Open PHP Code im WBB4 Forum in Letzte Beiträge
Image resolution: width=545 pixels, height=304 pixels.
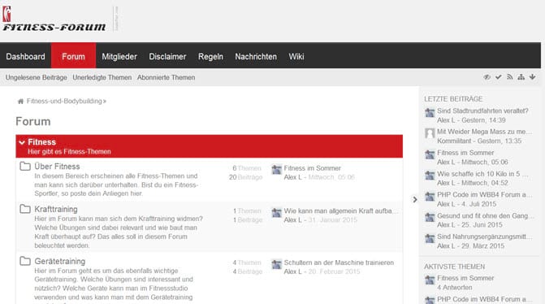(484, 195)
